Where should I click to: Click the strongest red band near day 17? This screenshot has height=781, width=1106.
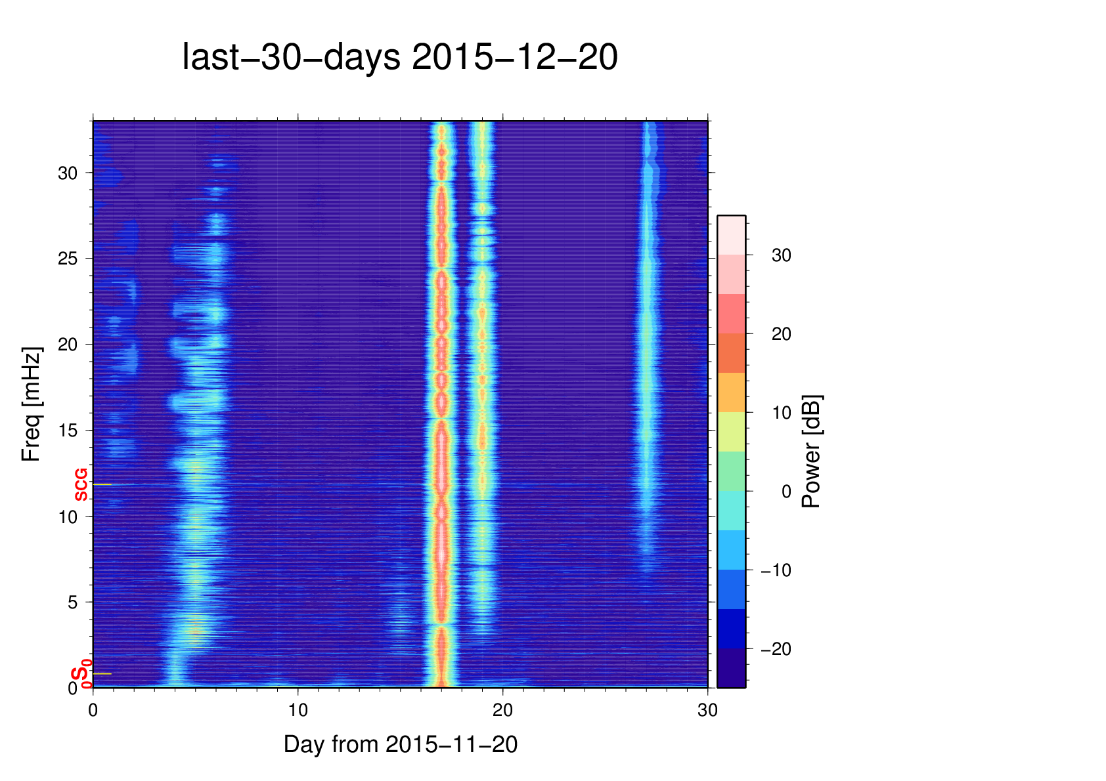click(x=442, y=459)
